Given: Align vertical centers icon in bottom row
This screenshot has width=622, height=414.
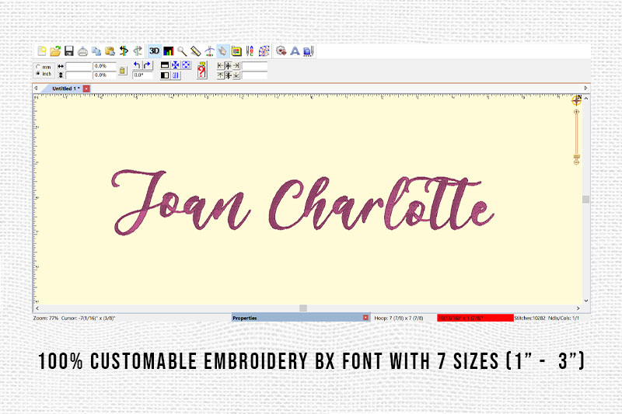Looking at the screenshot, I should [229, 75].
